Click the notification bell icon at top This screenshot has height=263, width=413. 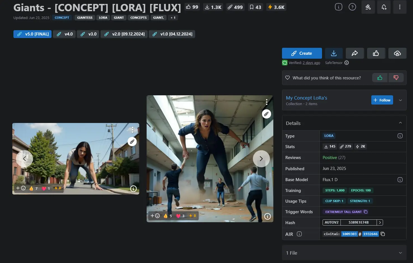click(384, 7)
